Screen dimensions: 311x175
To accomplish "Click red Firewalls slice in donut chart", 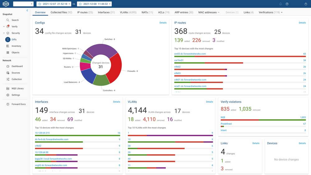I will tap(115, 65).
